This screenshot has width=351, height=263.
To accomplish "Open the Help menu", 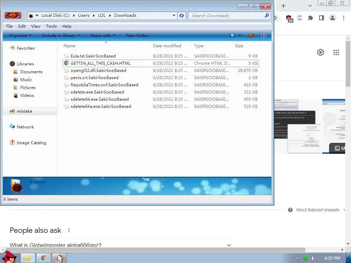I will [x=67, y=26].
